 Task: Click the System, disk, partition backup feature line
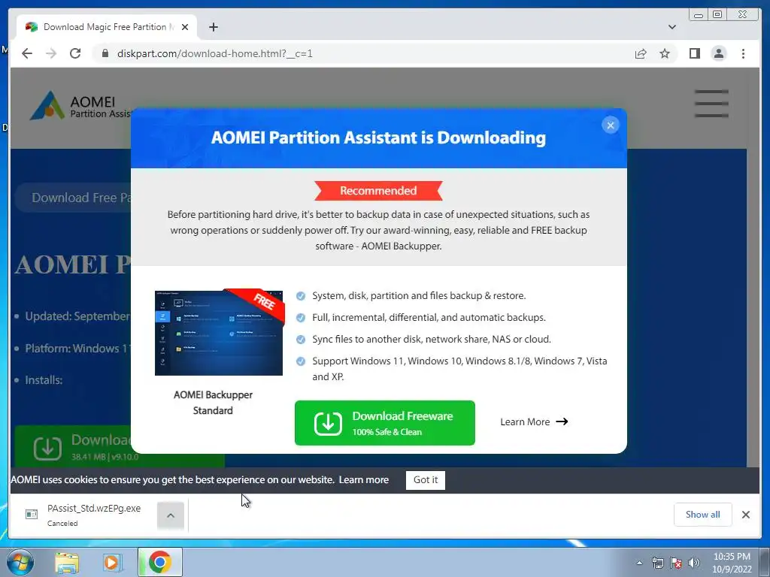click(419, 296)
